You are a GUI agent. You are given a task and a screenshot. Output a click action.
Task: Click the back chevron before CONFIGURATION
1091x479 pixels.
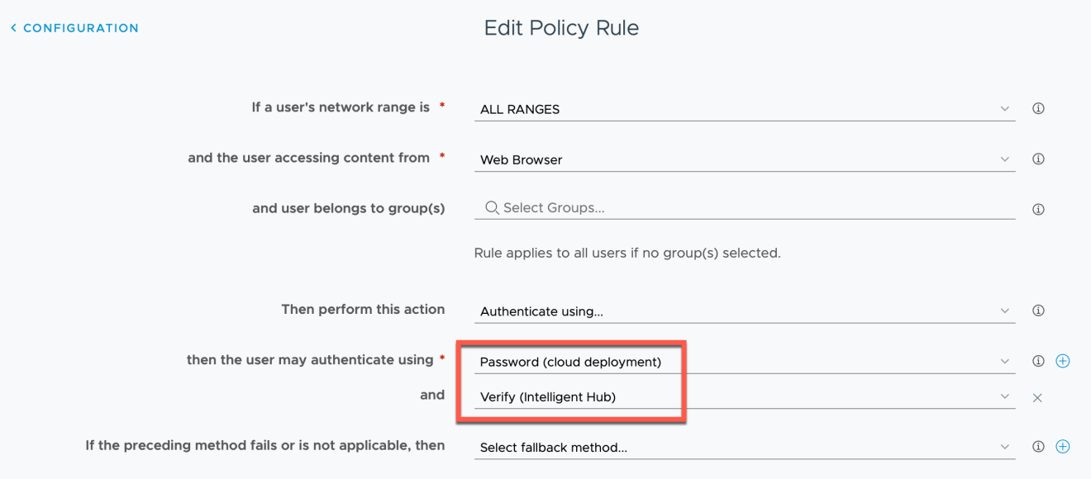(x=12, y=27)
